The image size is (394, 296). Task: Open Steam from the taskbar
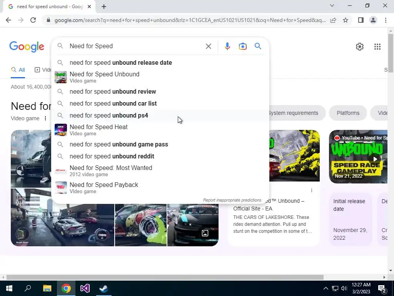click(104, 288)
